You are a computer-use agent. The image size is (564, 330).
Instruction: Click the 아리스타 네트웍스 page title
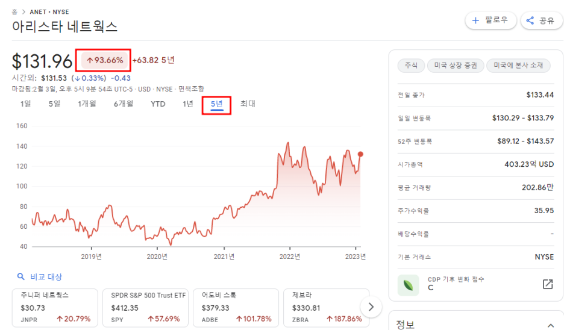coord(64,26)
